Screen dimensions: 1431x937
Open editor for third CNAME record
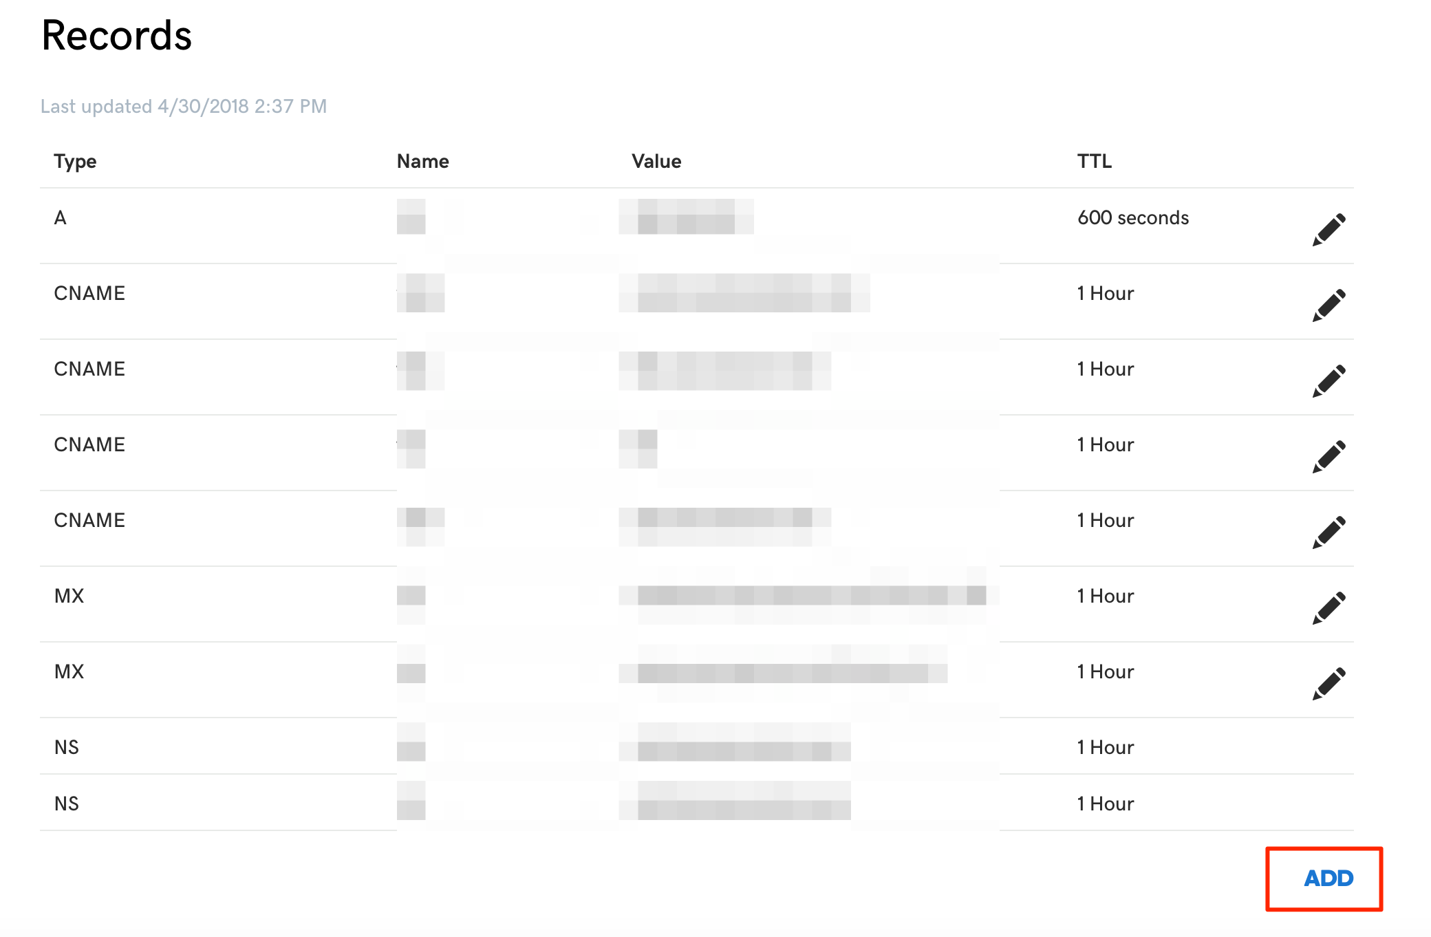1328,457
